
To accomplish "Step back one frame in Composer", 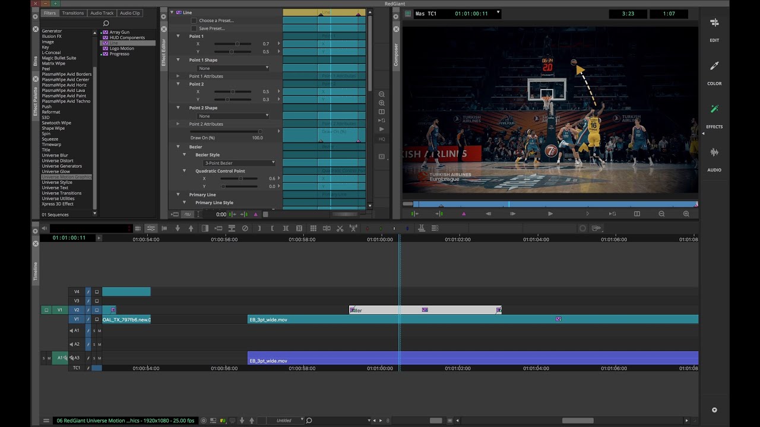I will [489, 213].
